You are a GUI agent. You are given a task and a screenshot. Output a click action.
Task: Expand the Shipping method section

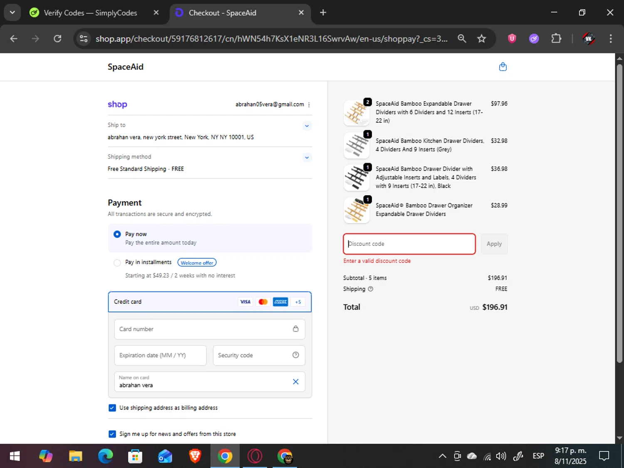pyautogui.click(x=307, y=157)
